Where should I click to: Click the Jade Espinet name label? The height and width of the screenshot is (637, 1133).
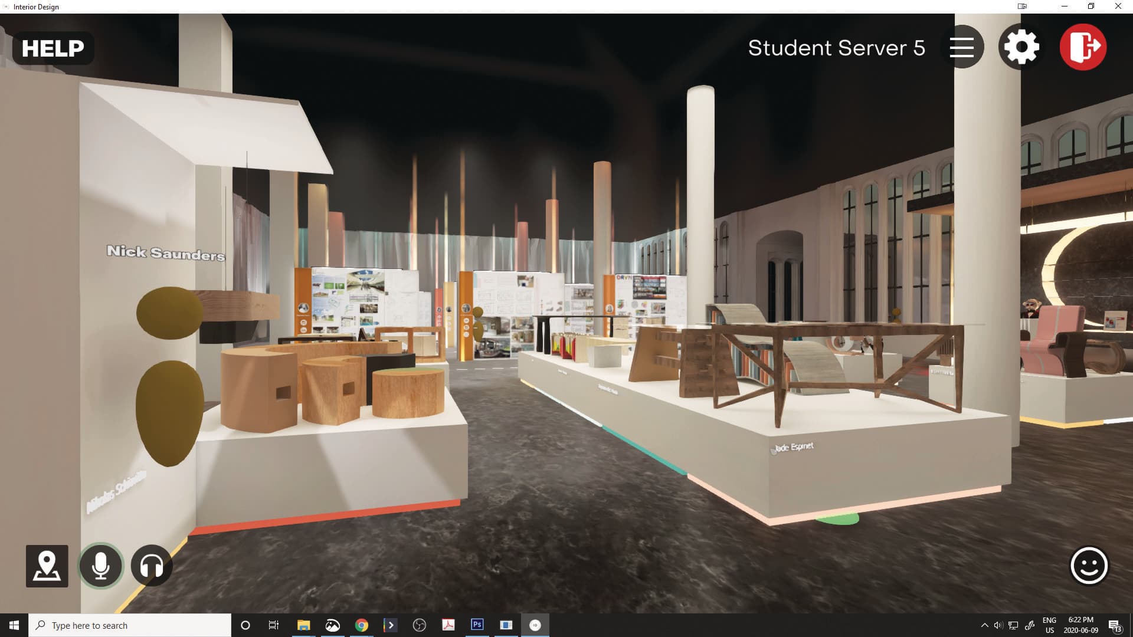tap(794, 447)
